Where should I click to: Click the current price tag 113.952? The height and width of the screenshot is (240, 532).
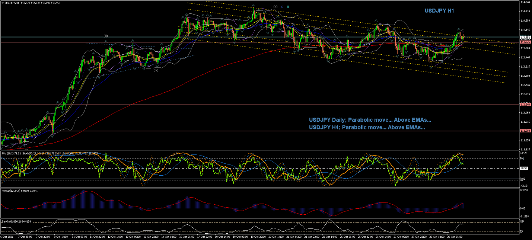525,38
